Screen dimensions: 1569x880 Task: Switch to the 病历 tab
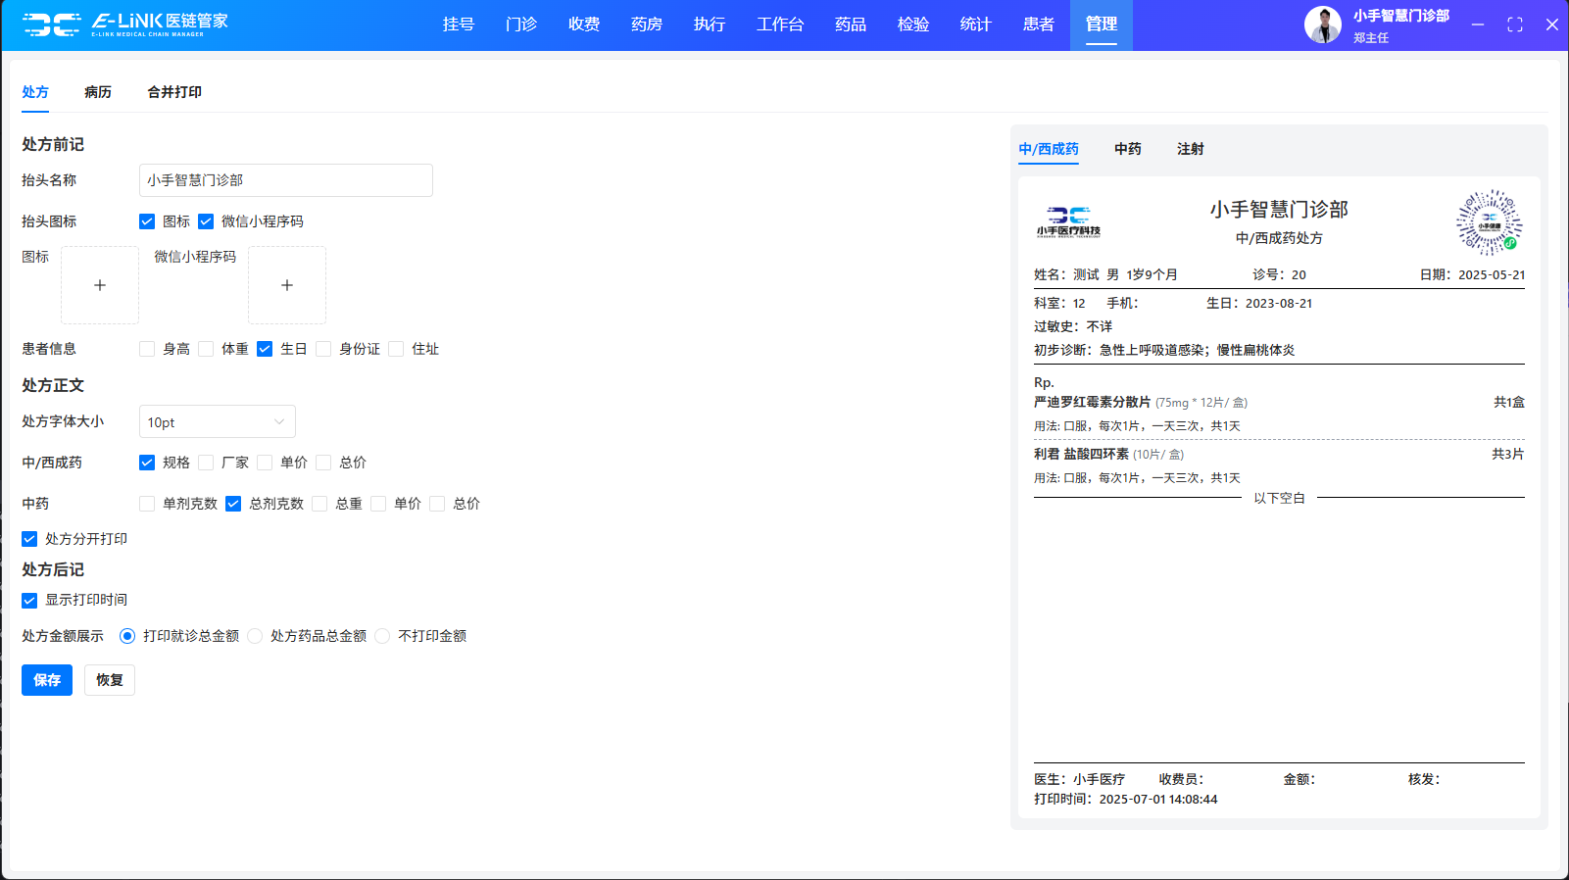(98, 92)
